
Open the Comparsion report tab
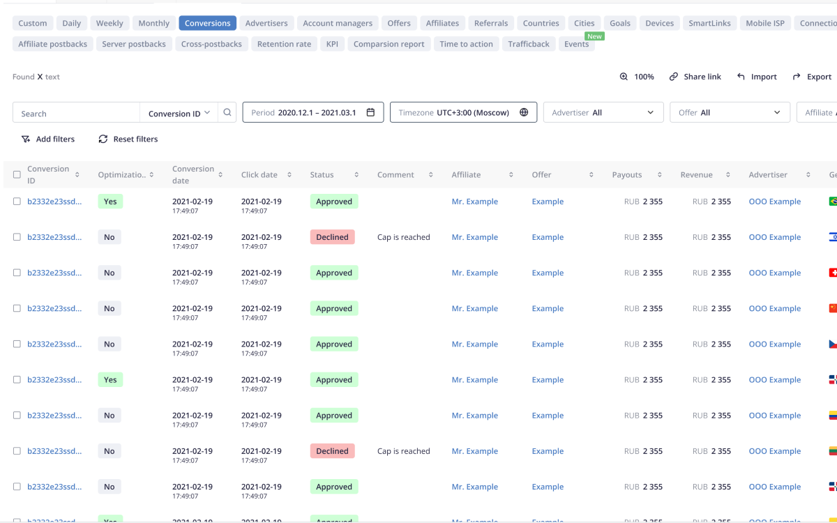(x=389, y=44)
